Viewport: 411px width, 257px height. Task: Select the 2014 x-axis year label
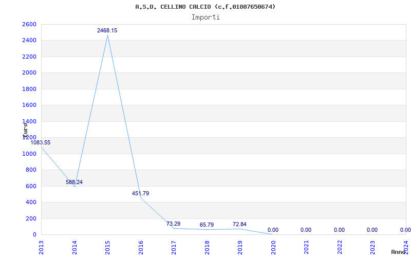[74, 248]
